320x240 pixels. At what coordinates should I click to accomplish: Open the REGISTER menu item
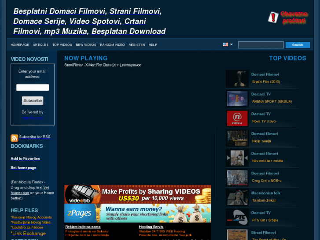pyautogui.click(x=137, y=45)
